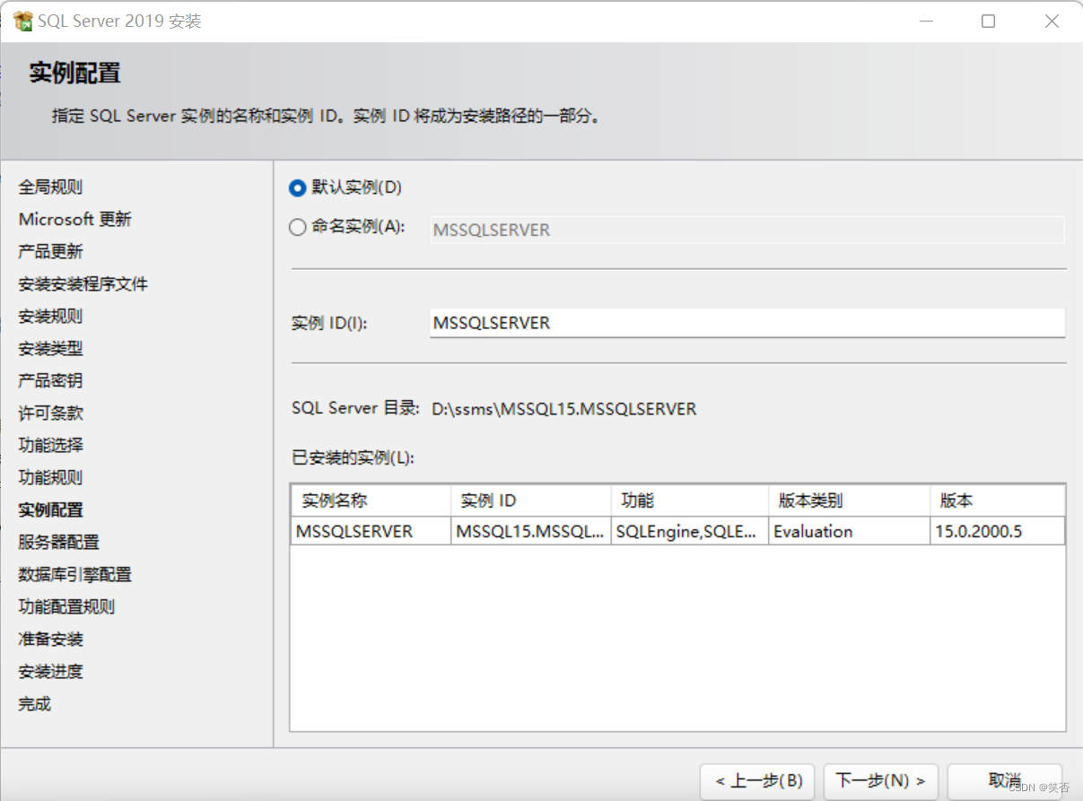Click the 实例名称 column header
This screenshot has height=801, width=1083.
click(371, 501)
